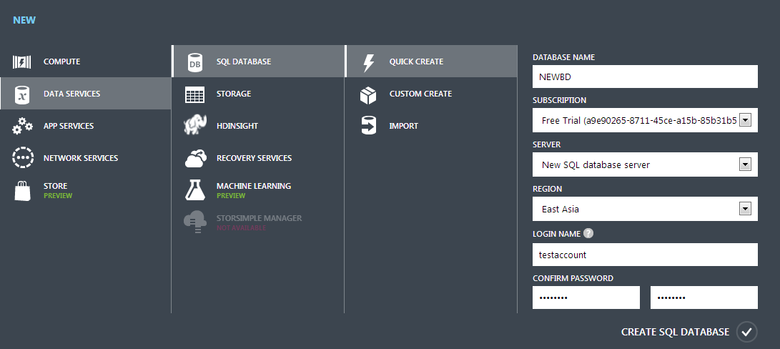Select the Quick Create option label
Image resolution: width=780 pixels, height=349 pixels.
416,62
